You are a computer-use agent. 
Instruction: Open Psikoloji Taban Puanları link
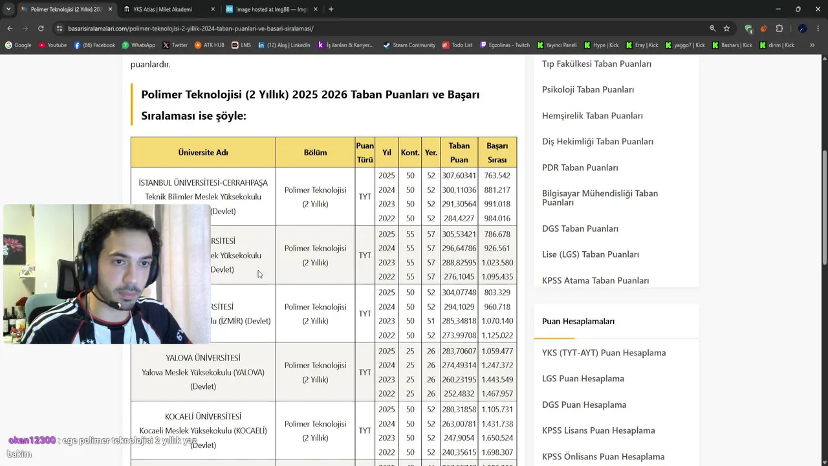click(588, 89)
